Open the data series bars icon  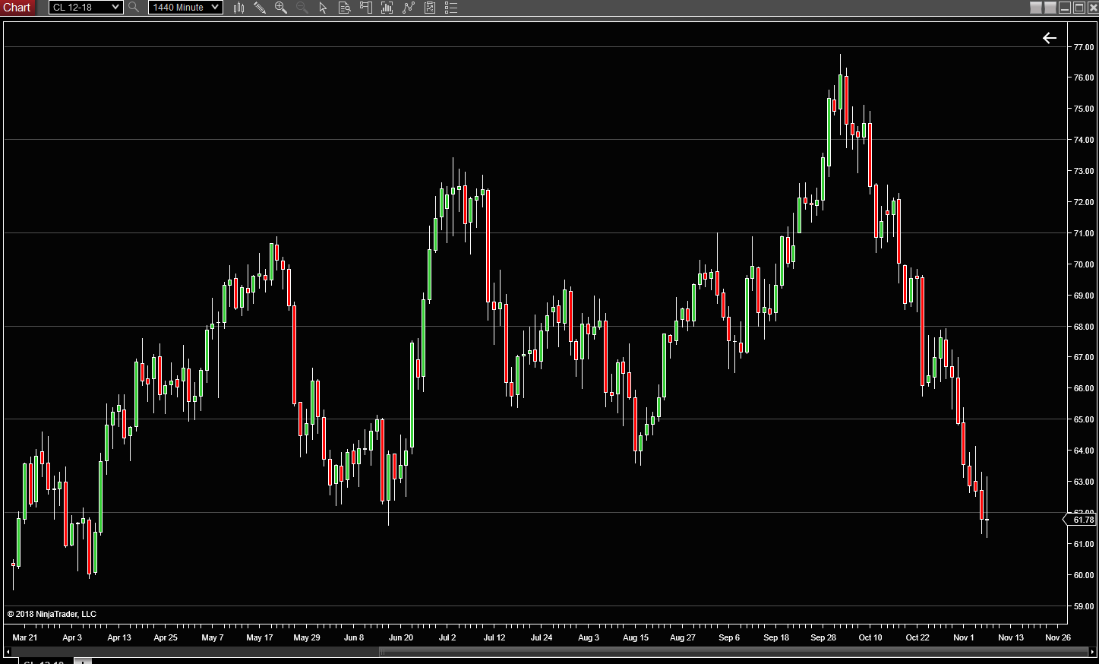tap(387, 8)
